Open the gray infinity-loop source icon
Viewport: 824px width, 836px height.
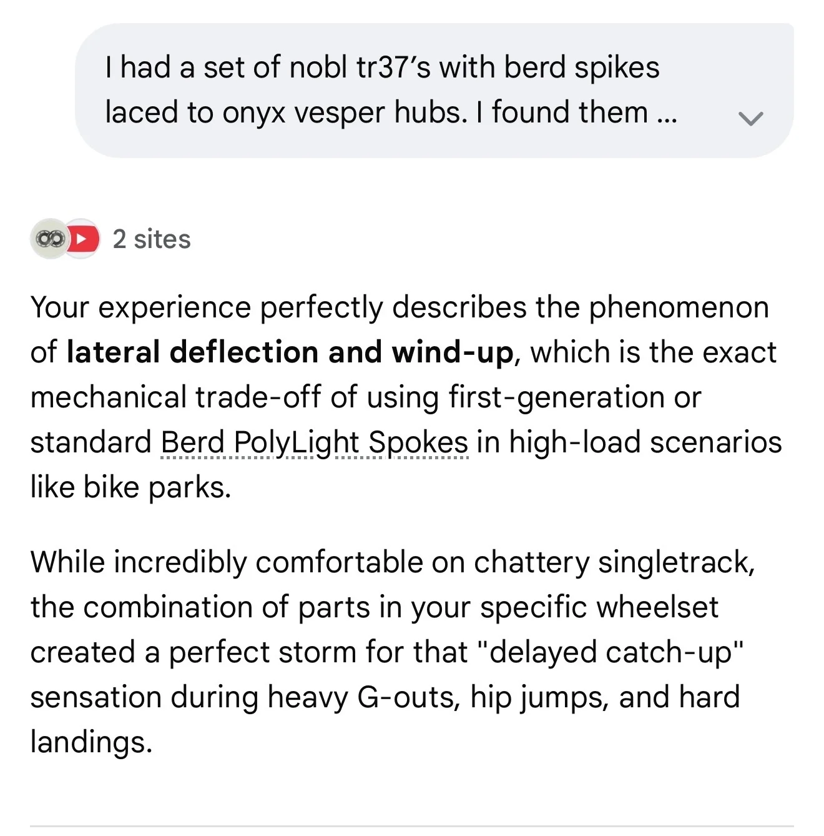pyautogui.click(x=49, y=239)
